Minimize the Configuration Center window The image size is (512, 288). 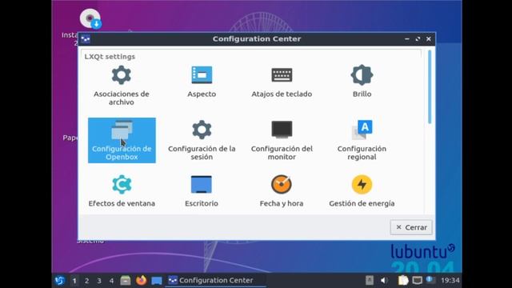coord(407,39)
